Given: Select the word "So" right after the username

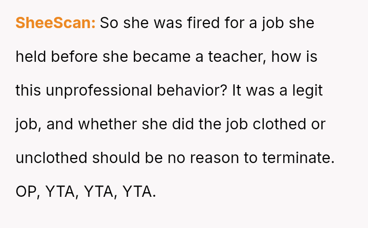Looking at the screenshot, I should 109,23.
